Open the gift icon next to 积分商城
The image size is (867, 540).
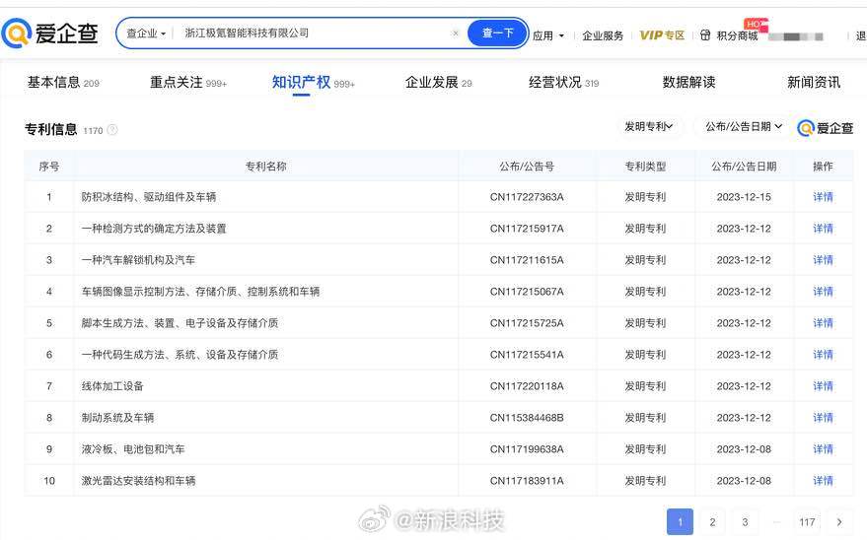click(705, 35)
